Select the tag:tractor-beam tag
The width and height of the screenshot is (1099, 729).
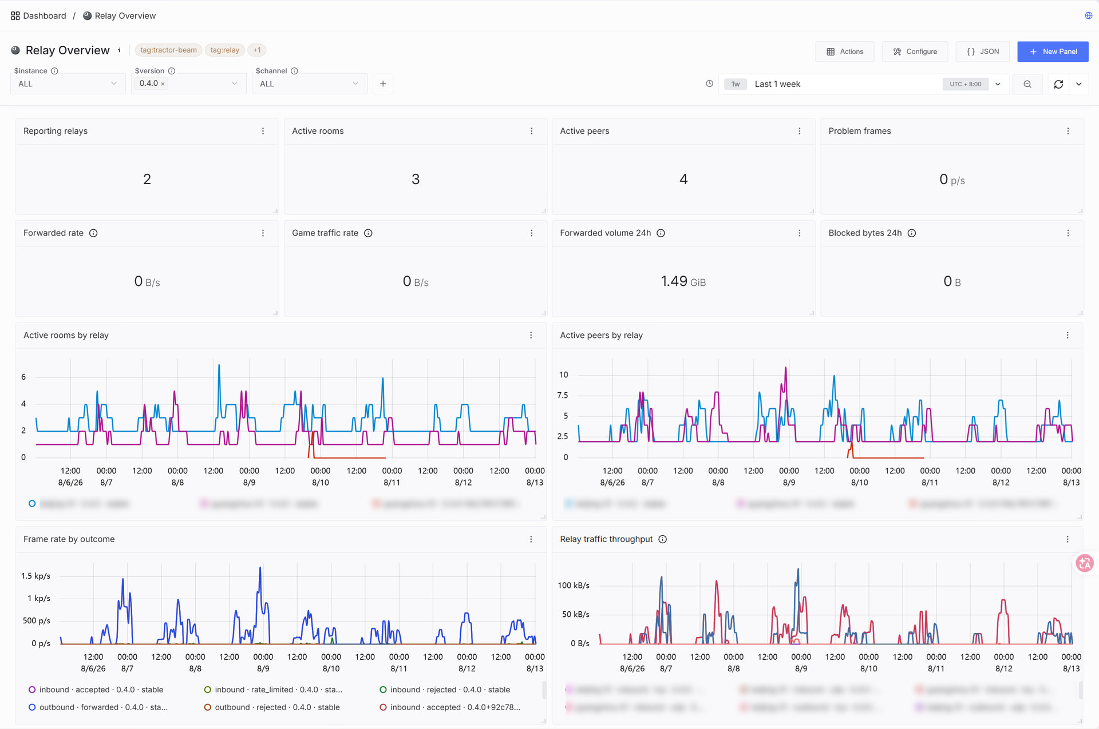click(168, 50)
